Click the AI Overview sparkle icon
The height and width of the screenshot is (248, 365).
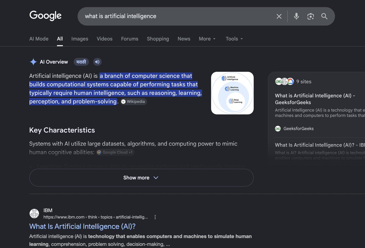(x=33, y=62)
